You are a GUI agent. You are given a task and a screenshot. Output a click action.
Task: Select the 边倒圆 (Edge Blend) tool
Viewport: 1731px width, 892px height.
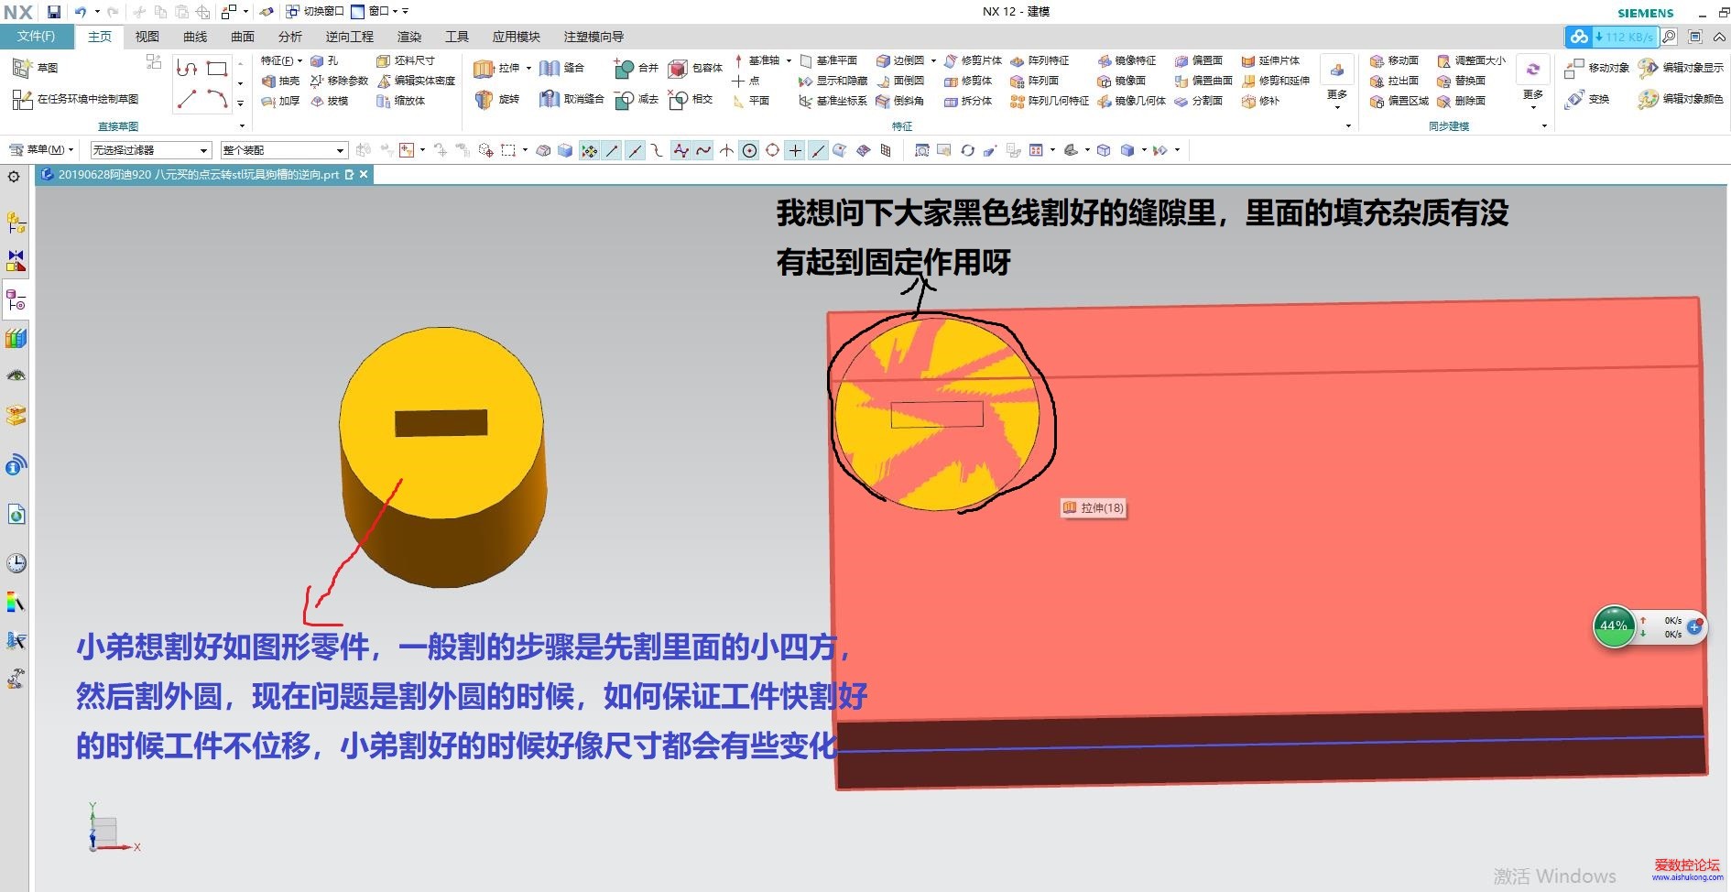pos(883,60)
